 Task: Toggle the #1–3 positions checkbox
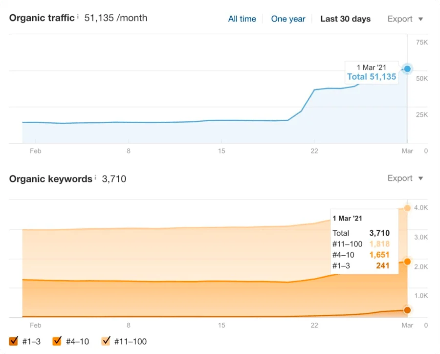(x=14, y=341)
